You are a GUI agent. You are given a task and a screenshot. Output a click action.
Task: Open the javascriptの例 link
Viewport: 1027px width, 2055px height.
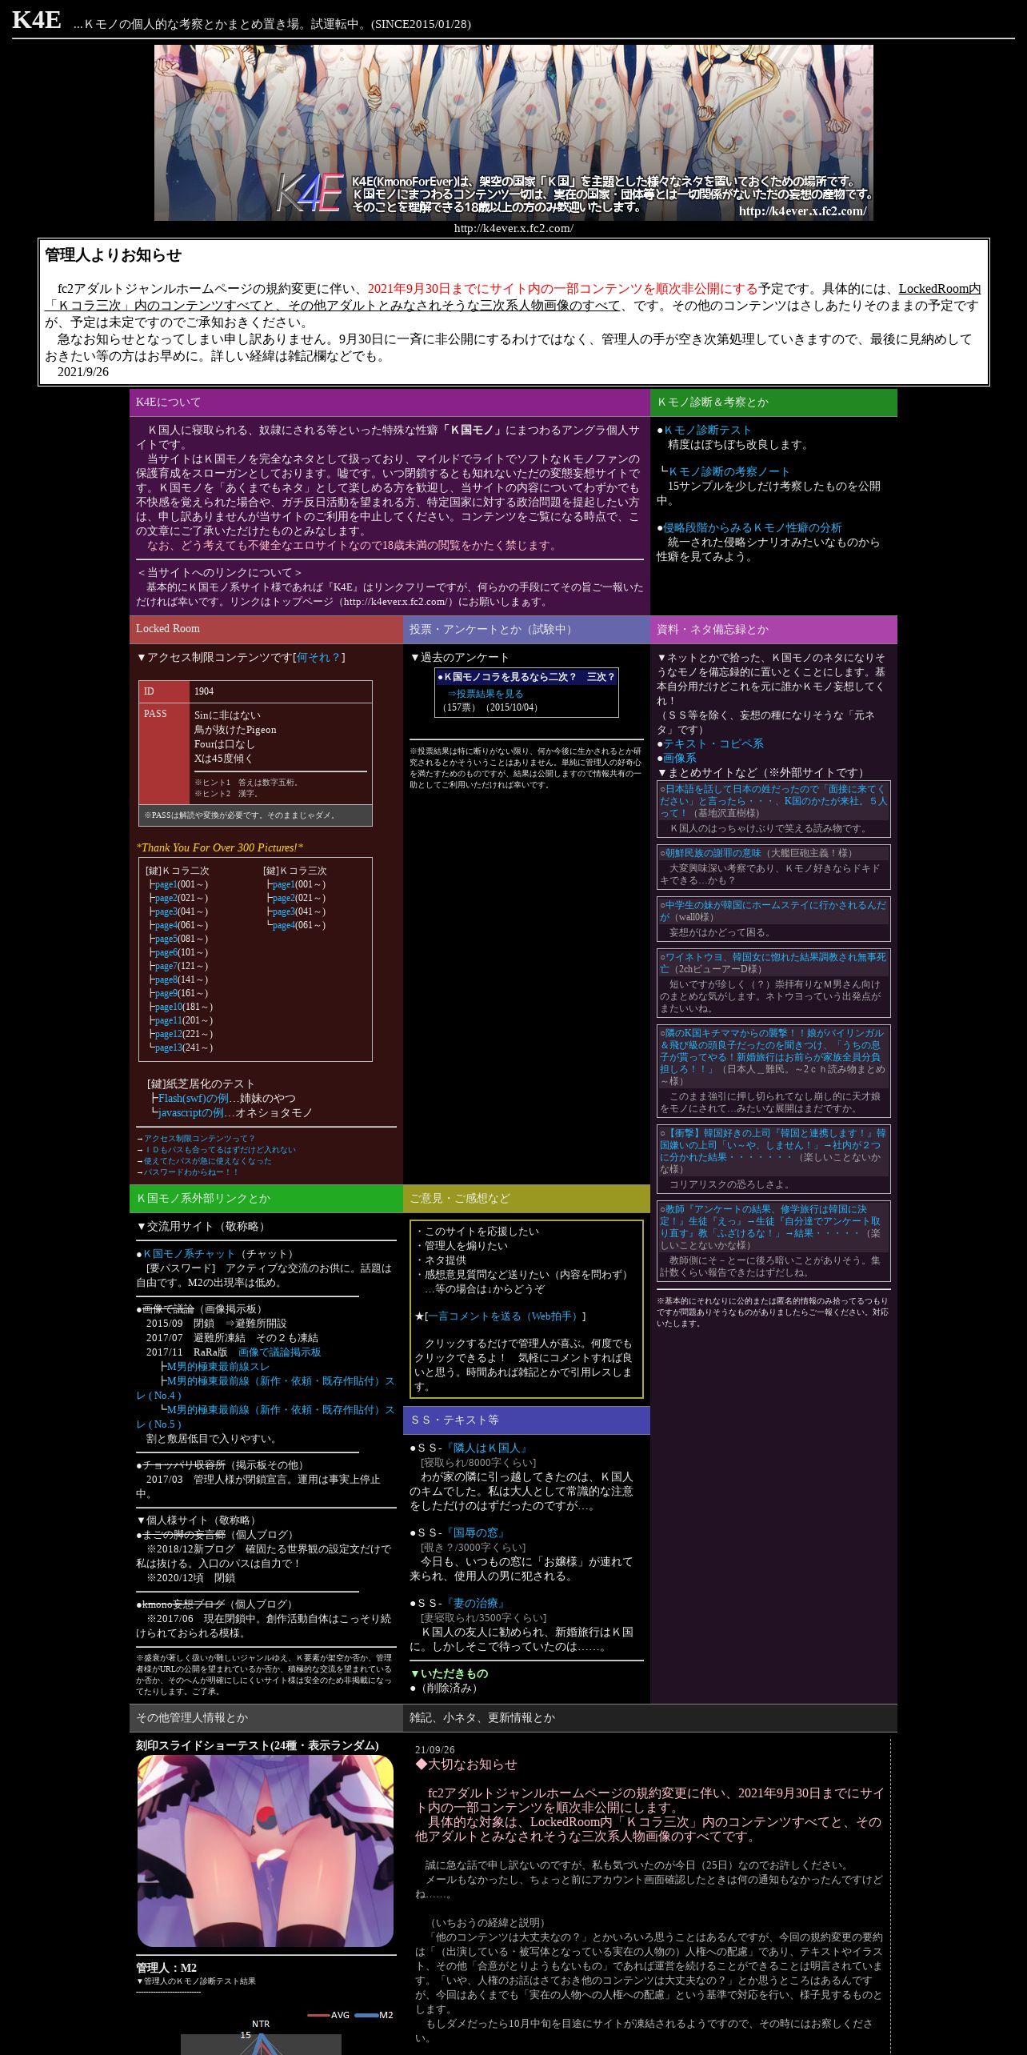[x=191, y=1112]
